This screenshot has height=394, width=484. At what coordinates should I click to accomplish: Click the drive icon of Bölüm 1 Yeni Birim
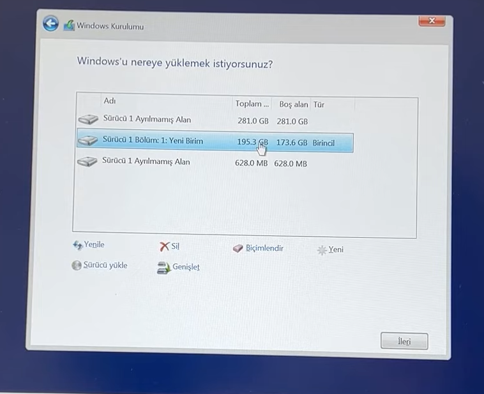[x=88, y=141]
